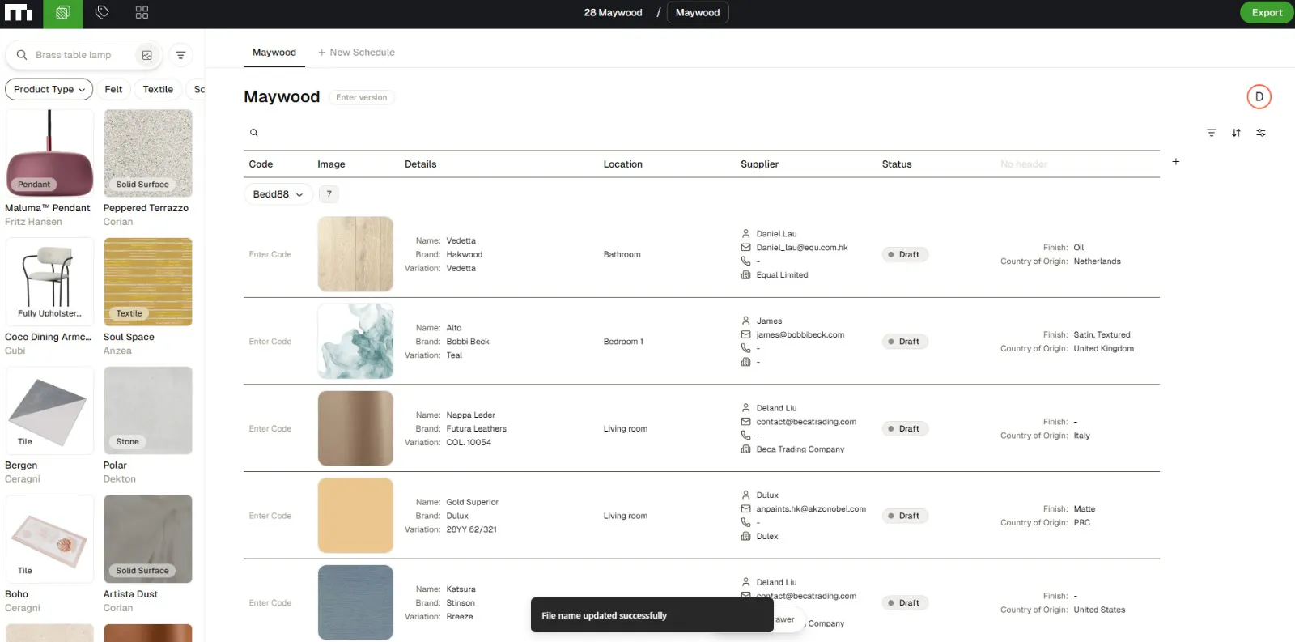Expand the Bedd88 group dropdown

tap(278, 194)
